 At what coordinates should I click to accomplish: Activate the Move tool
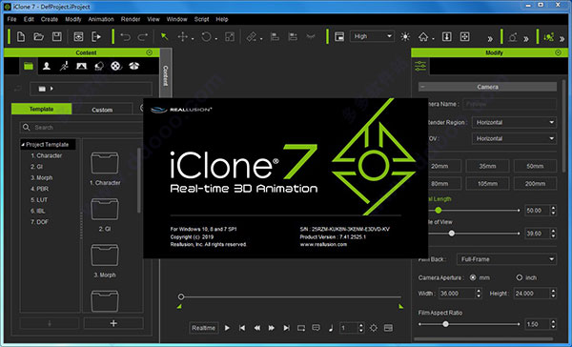182,36
